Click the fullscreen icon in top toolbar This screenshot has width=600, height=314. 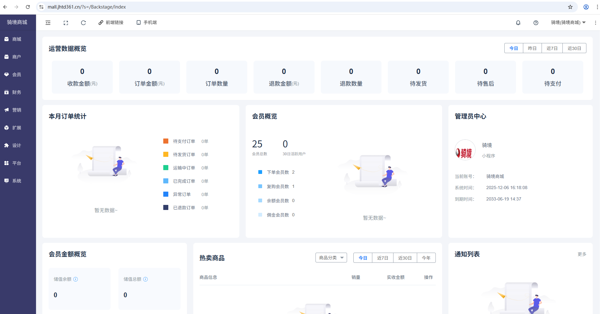tap(66, 22)
